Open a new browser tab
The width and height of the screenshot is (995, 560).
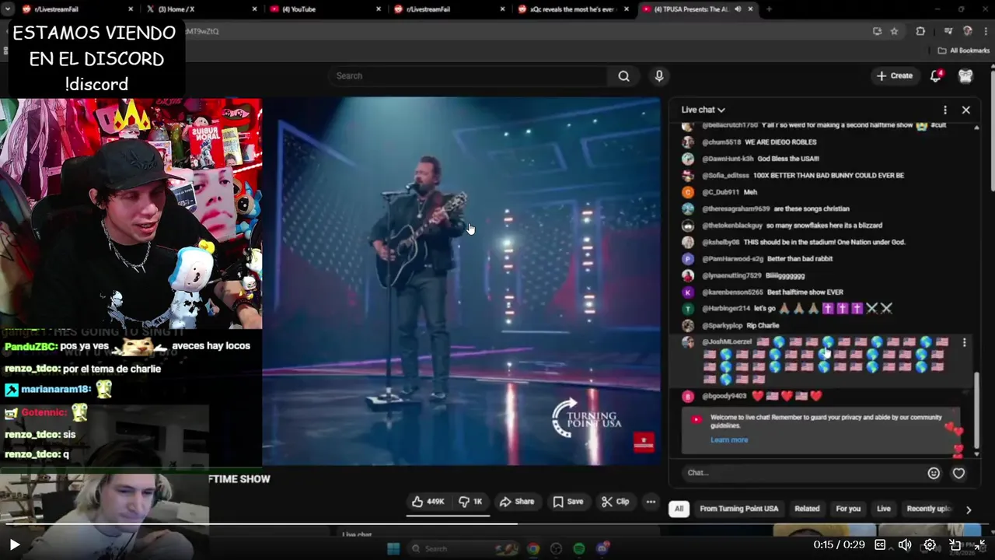pos(769,9)
